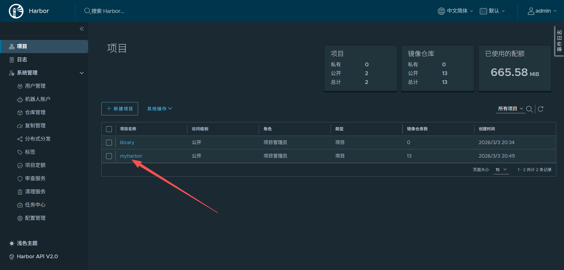Click the 任务中心 gauge icon
This screenshot has height=270, width=564.
20,205
